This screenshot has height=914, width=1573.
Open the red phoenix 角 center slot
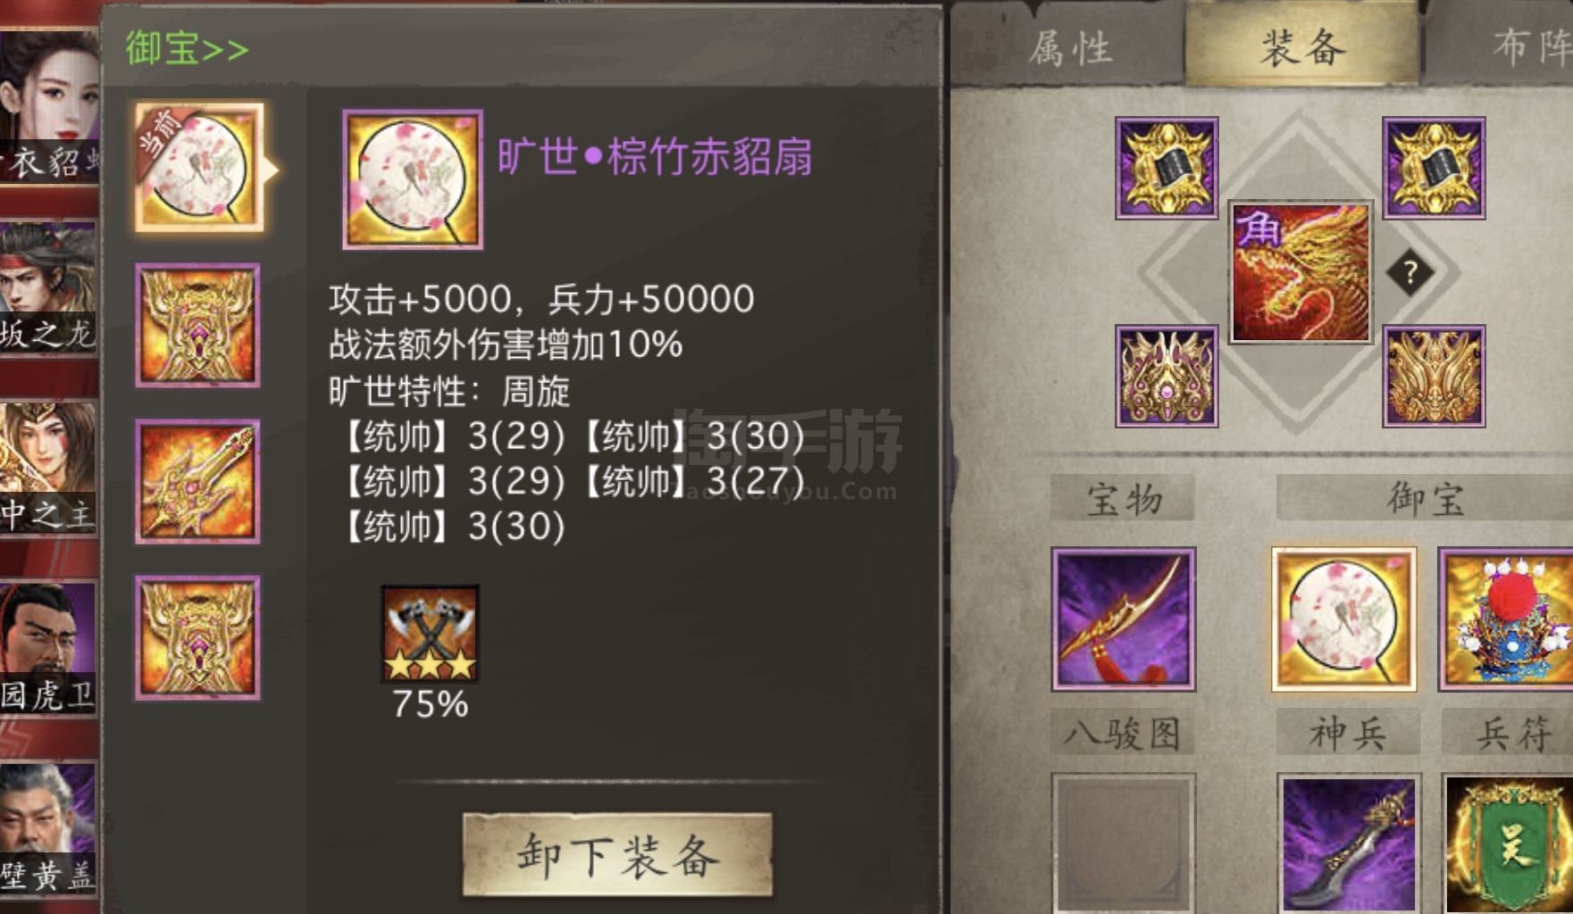tap(1301, 272)
